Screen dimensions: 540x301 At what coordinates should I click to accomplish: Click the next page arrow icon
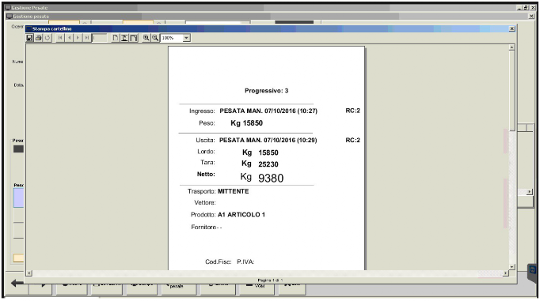[x=78, y=38]
